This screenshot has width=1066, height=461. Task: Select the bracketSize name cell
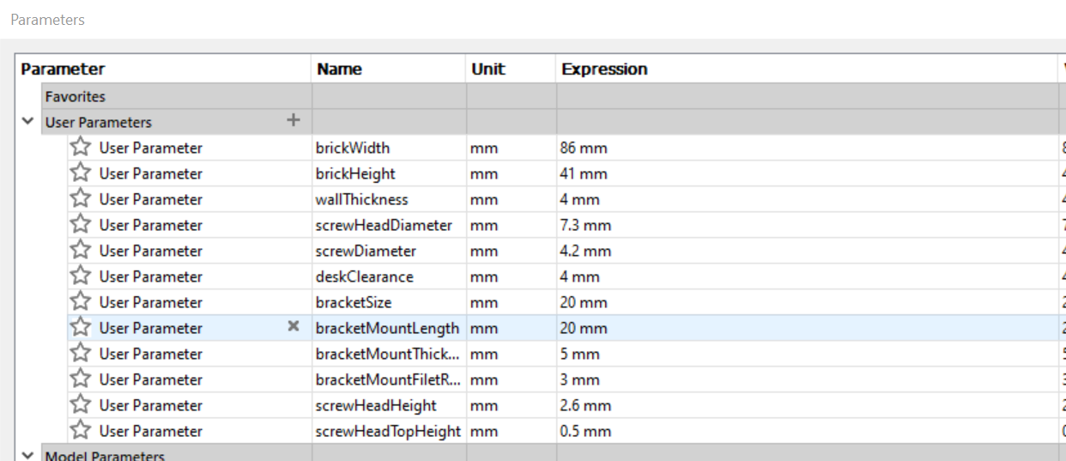pos(389,302)
